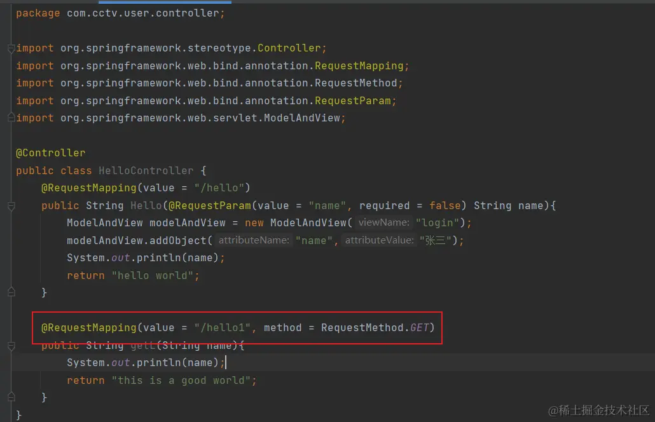Click the "login" string literal
This screenshot has height=422, width=655.
click(x=438, y=222)
